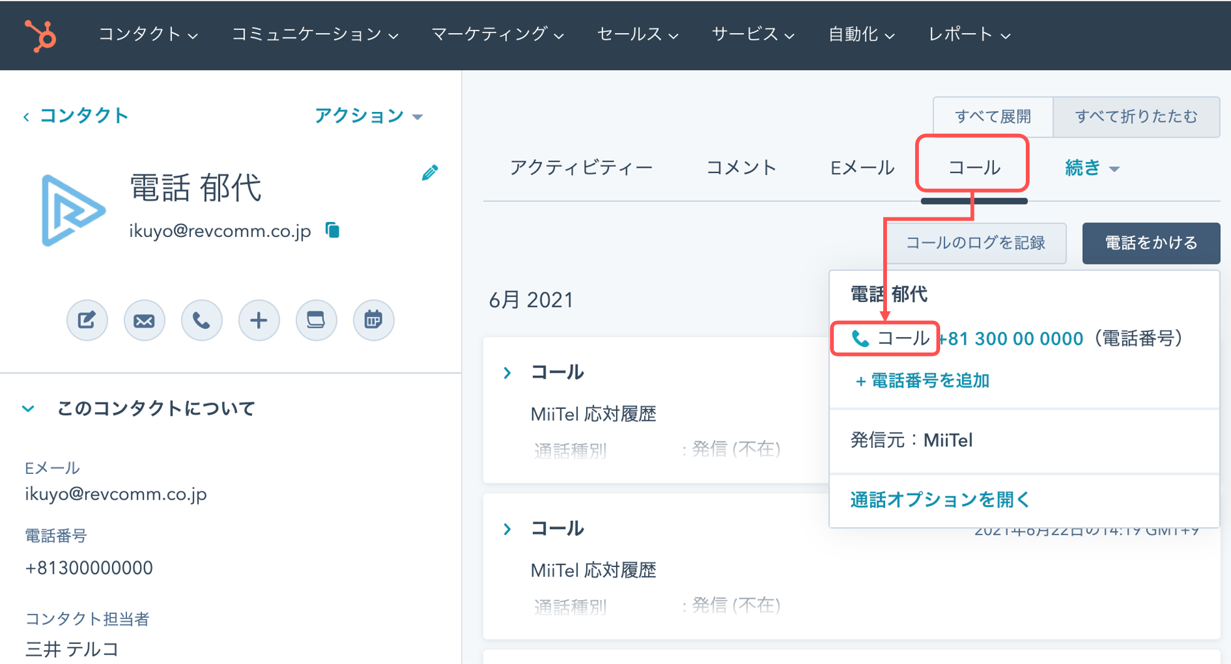The height and width of the screenshot is (664, 1231).
Task: Click the +81300000000 phone number field
Action: click(89, 568)
